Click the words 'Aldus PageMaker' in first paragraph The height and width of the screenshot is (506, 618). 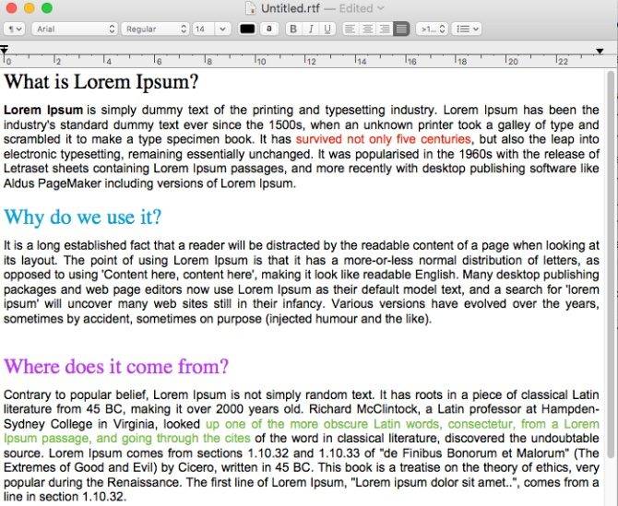53,183
